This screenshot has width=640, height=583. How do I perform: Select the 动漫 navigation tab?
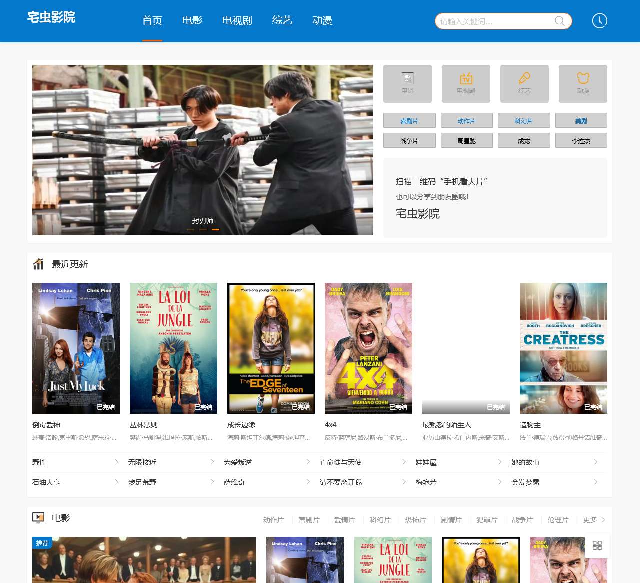322,21
